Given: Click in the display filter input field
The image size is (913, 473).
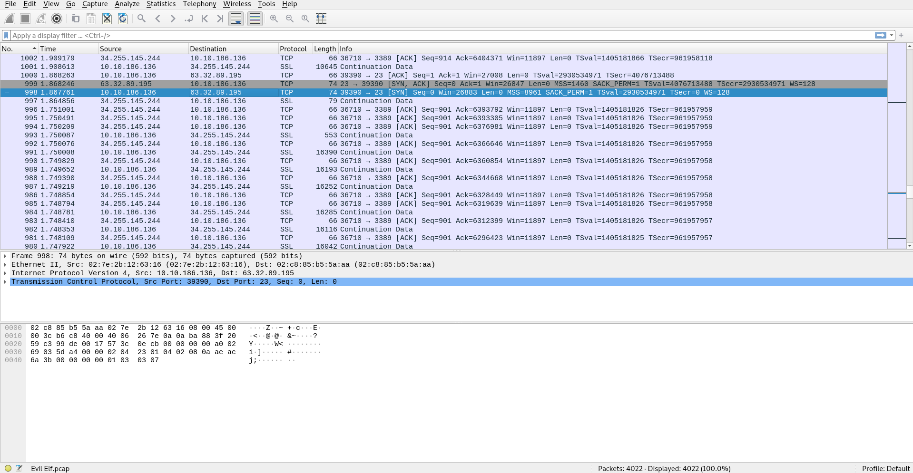Looking at the screenshot, I should point(428,36).
